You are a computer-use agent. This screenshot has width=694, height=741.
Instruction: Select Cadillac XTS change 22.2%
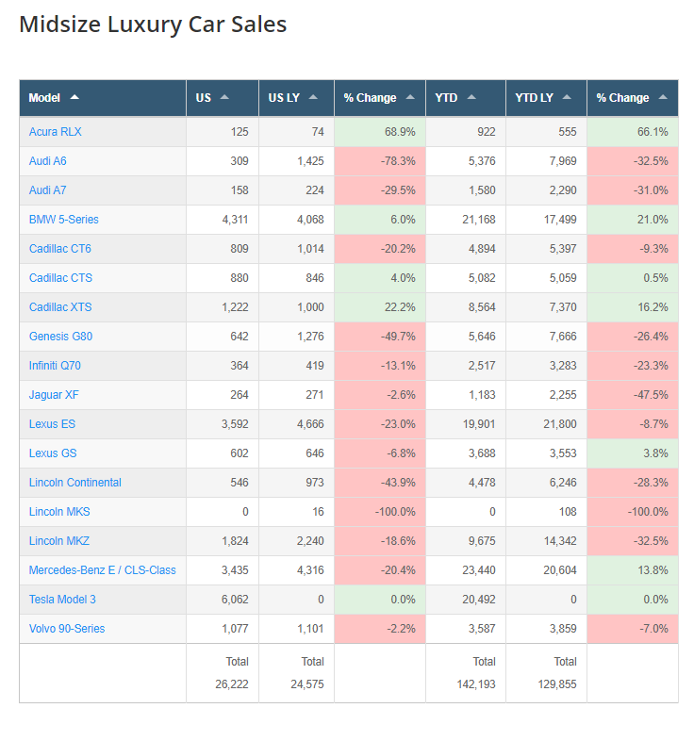(x=400, y=307)
